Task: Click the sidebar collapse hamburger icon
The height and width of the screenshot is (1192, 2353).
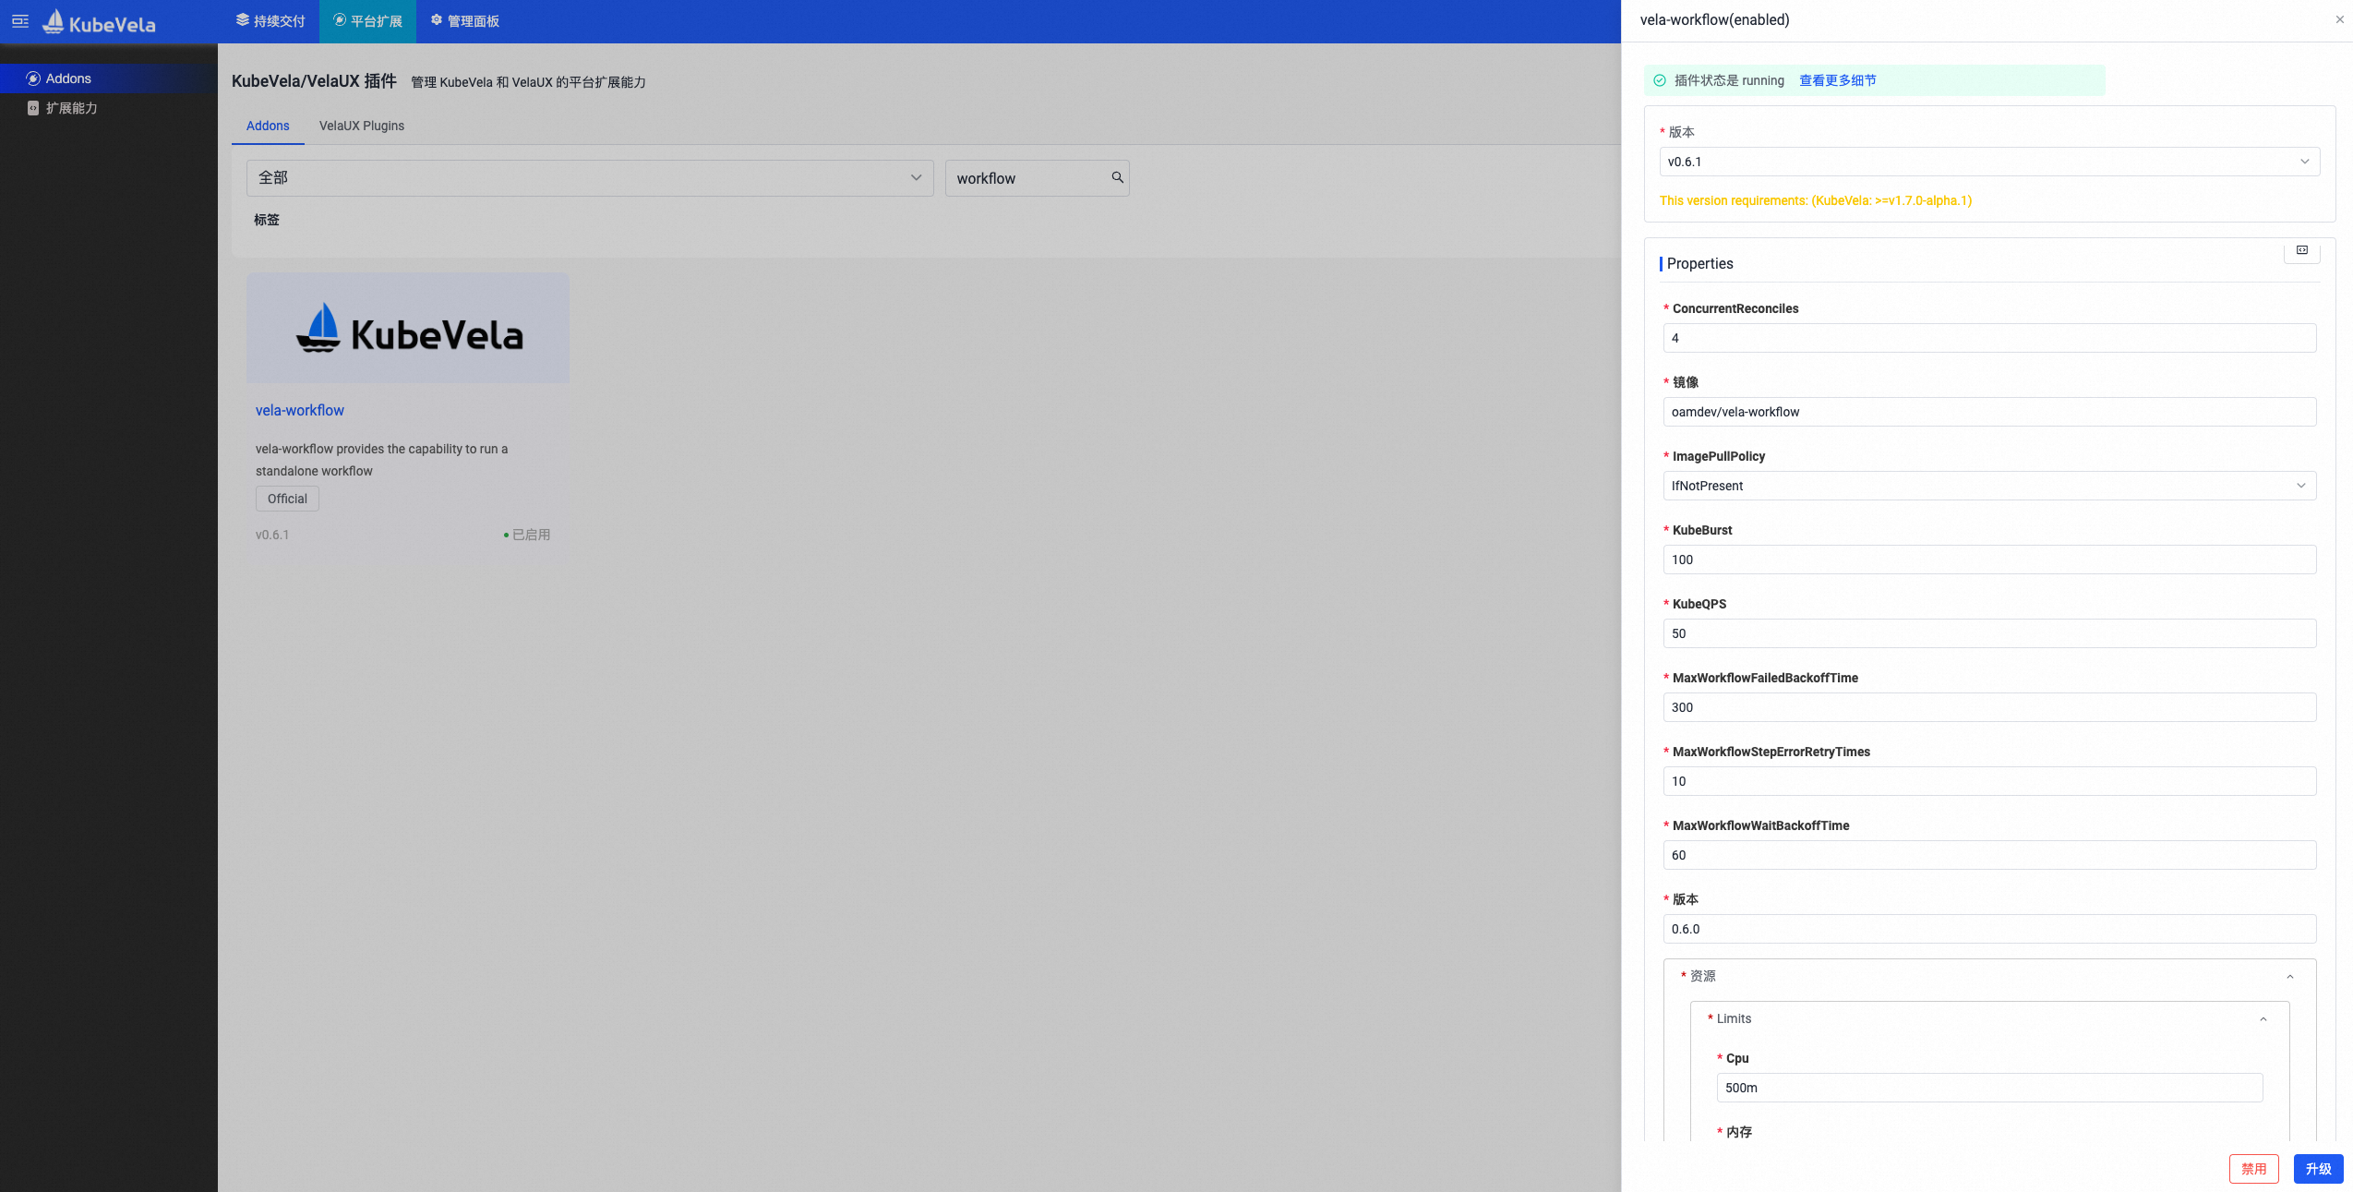Action: point(19,21)
